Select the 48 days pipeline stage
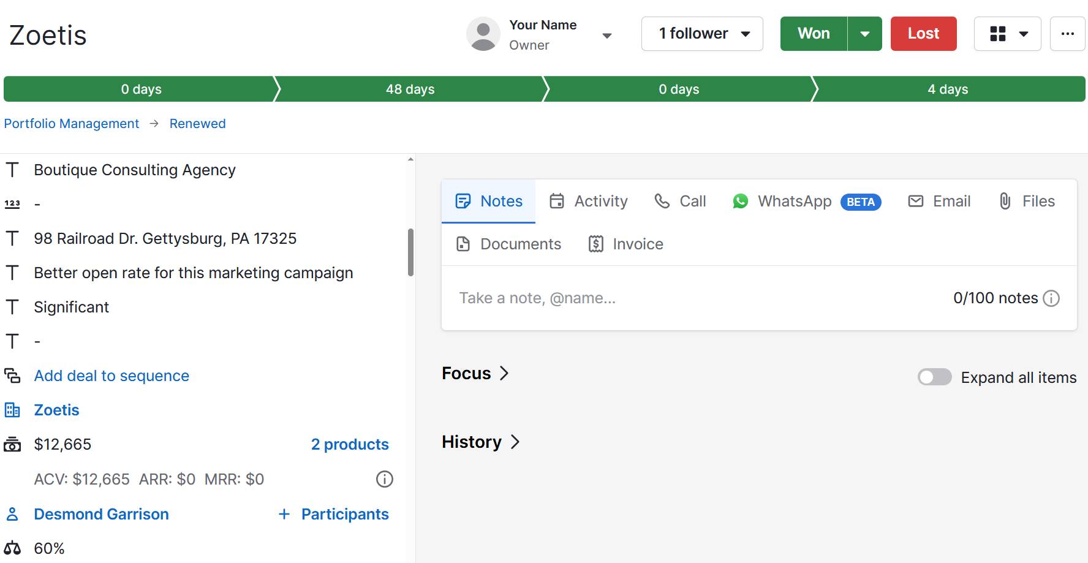 coord(410,89)
